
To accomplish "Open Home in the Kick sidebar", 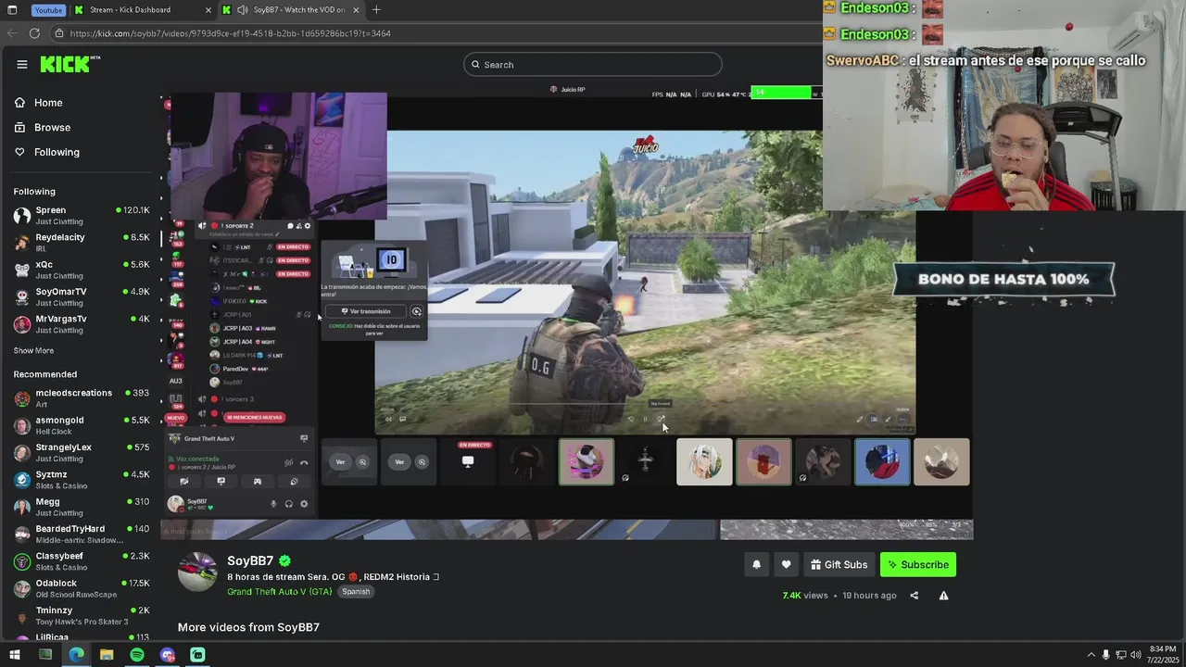I will (48, 103).
